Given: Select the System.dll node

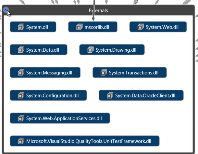Looking at the screenshot, I should 33,27.
